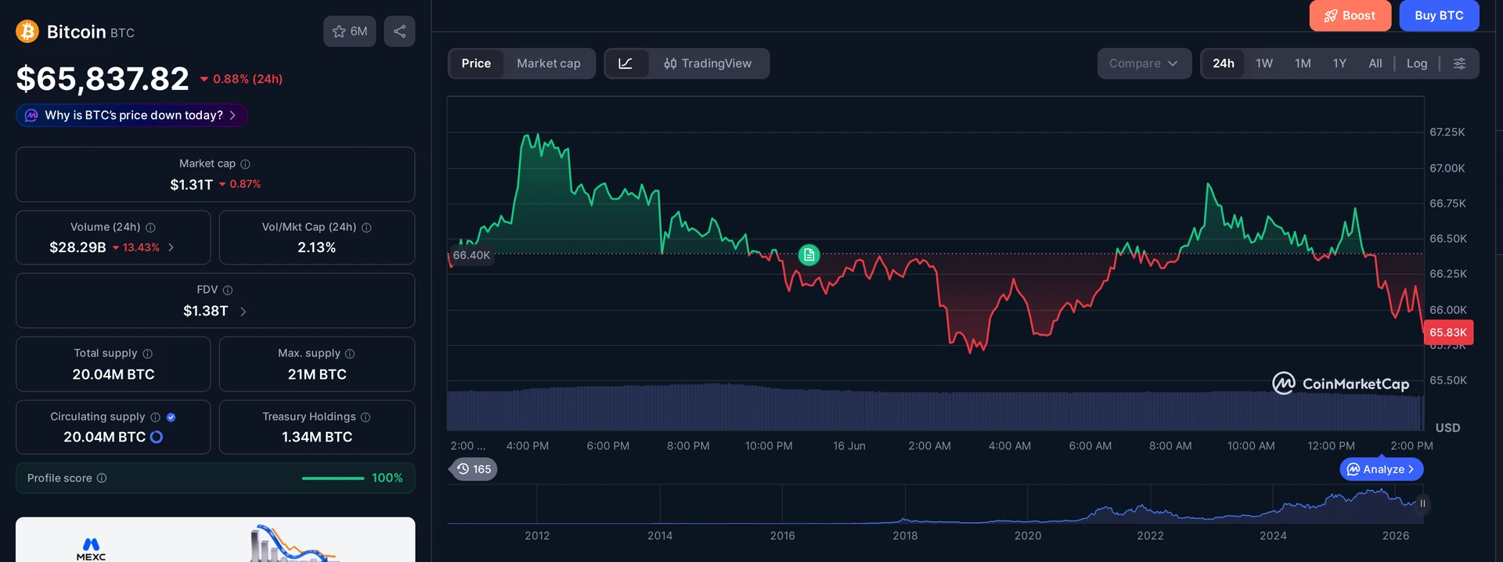The height and width of the screenshot is (562, 1503).
Task: Click the 1.34M BTC treasury value
Action: click(x=317, y=437)
